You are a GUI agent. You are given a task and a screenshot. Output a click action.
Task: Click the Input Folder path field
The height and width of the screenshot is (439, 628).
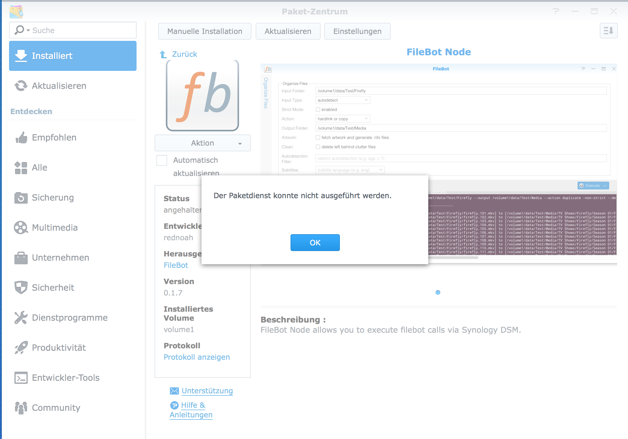pyautogui.click(x=461, y=91)
